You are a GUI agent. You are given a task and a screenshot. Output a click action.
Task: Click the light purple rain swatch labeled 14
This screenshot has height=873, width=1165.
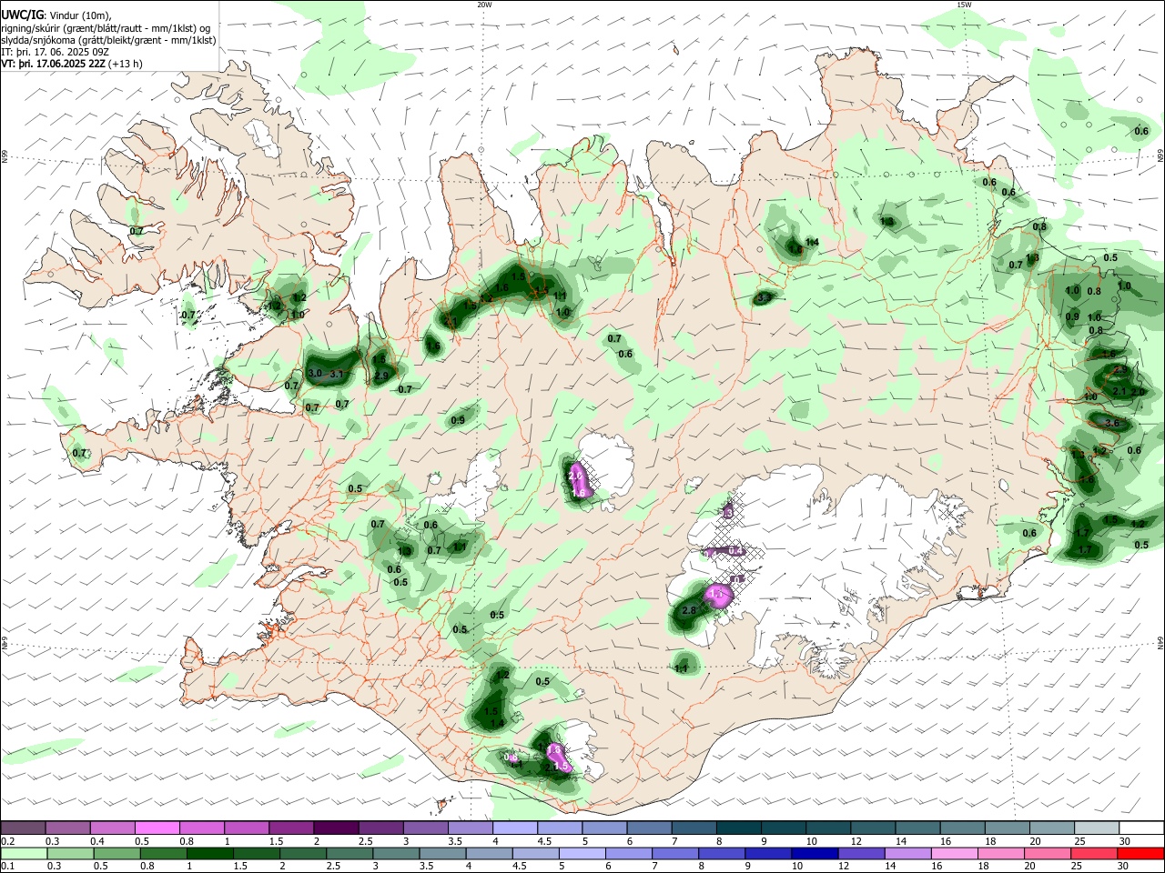coord(907,854)
